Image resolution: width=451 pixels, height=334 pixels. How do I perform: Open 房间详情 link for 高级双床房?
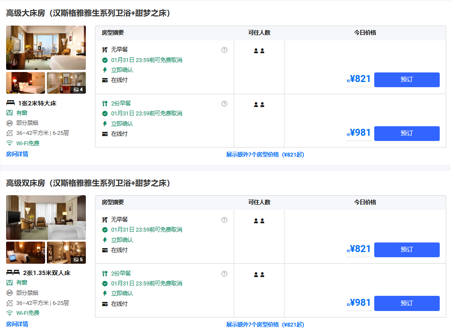tap(17, 324)
